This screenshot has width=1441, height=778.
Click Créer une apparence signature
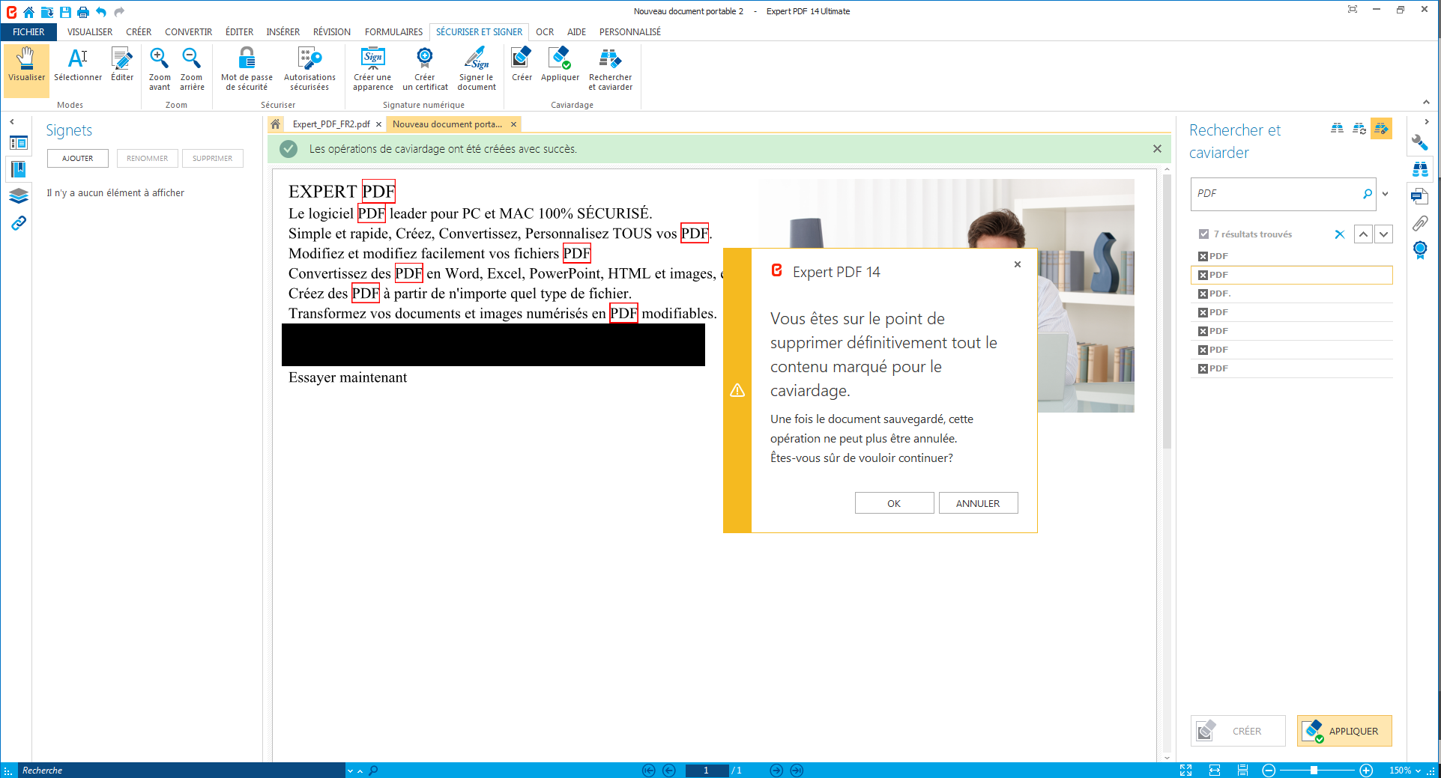(x=373, y=69)
